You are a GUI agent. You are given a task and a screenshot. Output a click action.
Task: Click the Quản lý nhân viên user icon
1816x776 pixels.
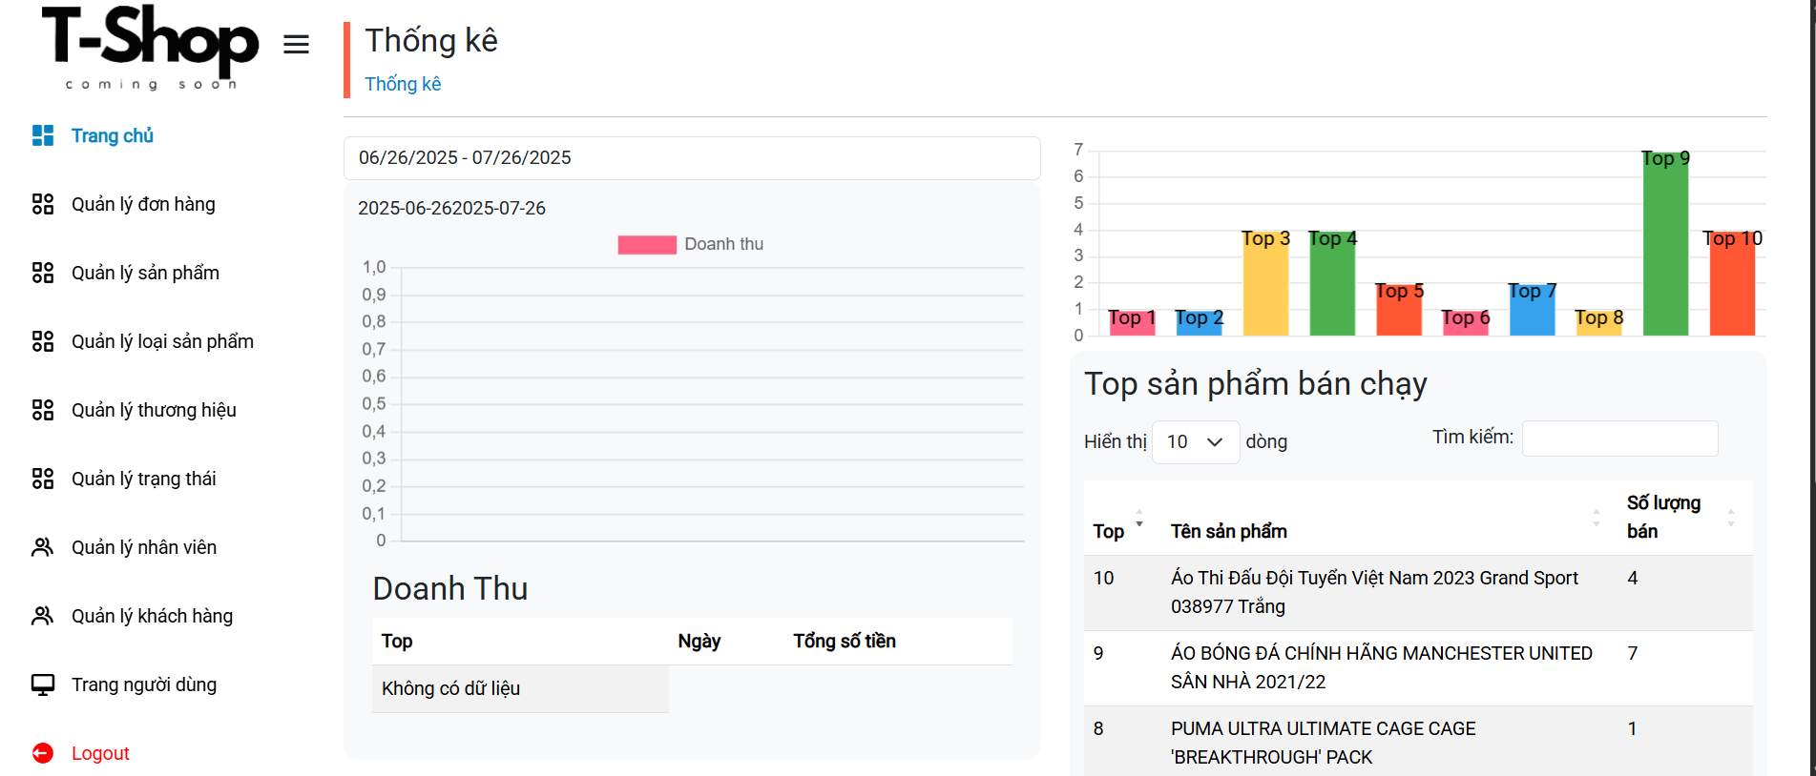(x=43, y=547)
